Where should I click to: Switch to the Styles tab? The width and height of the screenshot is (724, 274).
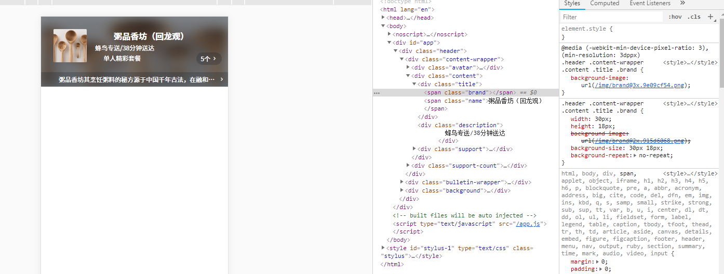(572, 3)
